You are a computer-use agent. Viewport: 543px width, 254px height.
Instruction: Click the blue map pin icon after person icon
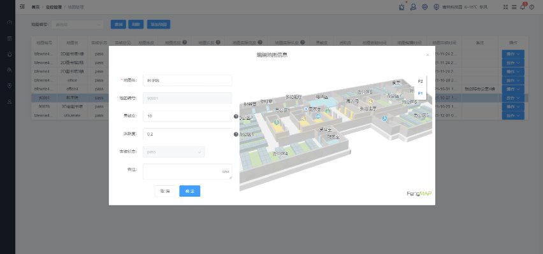(425, 7)
